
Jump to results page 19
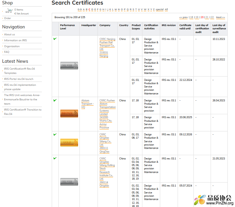[197, 17]
